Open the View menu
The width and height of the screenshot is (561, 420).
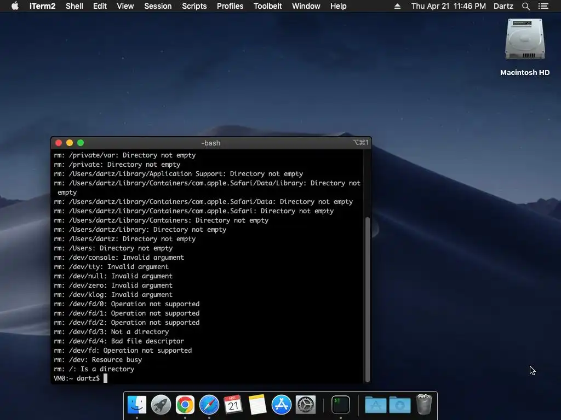tap(125, 6)
